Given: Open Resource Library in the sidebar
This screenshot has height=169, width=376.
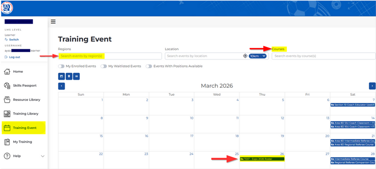Looking at the screenshot, I should tap(27, 100).
